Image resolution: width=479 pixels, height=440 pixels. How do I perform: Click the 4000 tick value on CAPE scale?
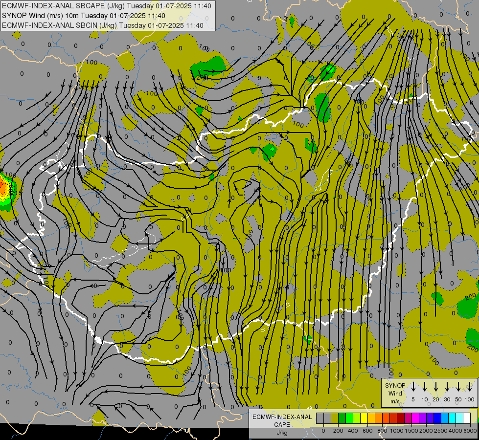(456, 431)
